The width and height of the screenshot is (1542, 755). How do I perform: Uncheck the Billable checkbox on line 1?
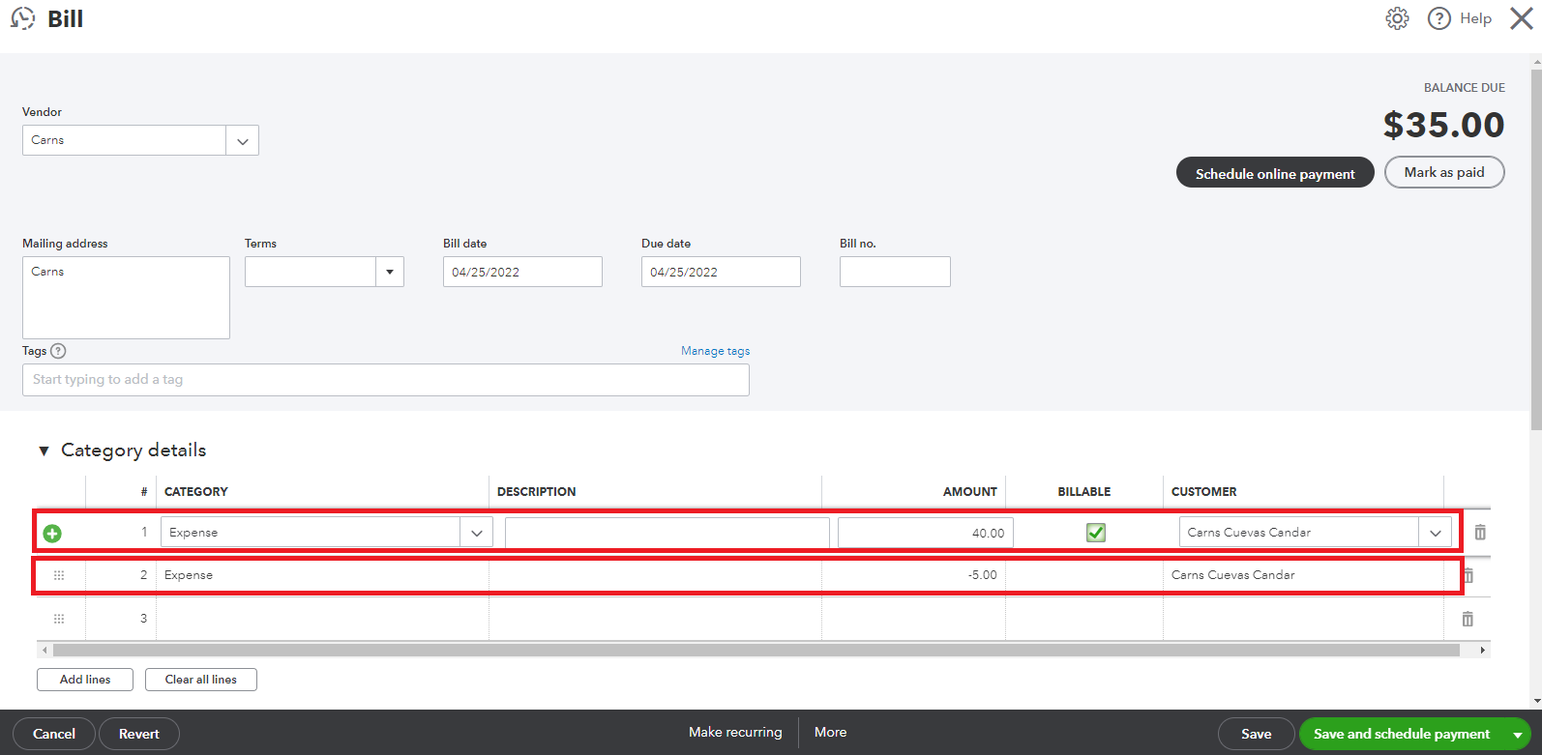tap(1095, 533)
